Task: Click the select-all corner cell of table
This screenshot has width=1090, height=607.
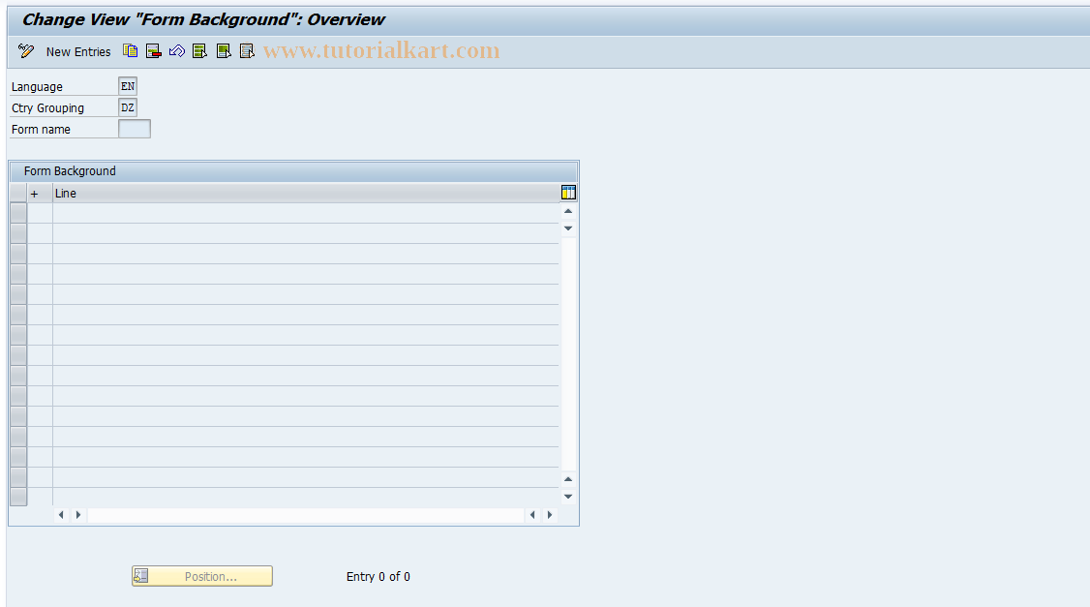Action: tap(18, 194)
